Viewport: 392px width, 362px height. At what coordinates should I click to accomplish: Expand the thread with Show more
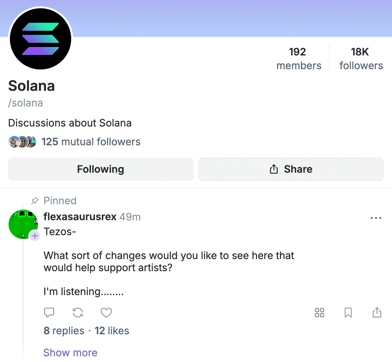point(70,353)
